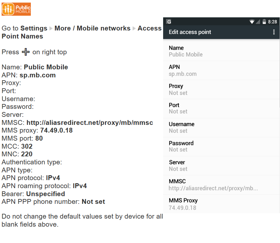Open the Server setting row
This screenshot has height=243, width=280.
coord(221,166)
